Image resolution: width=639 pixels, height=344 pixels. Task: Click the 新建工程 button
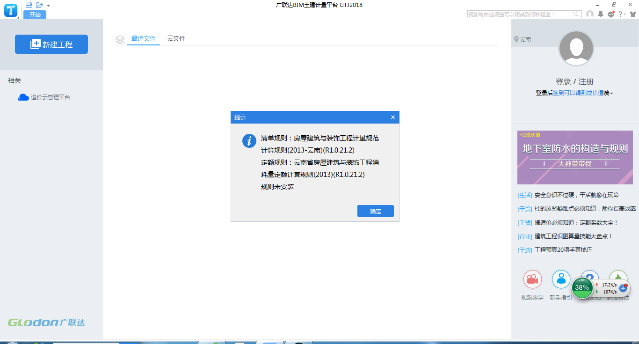click(51, 44)
